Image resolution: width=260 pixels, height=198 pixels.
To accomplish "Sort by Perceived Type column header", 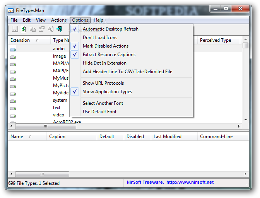I will point(219,40).
